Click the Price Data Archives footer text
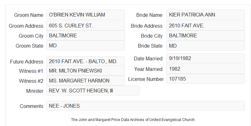251x126 pixels. [x=133, y=120]
